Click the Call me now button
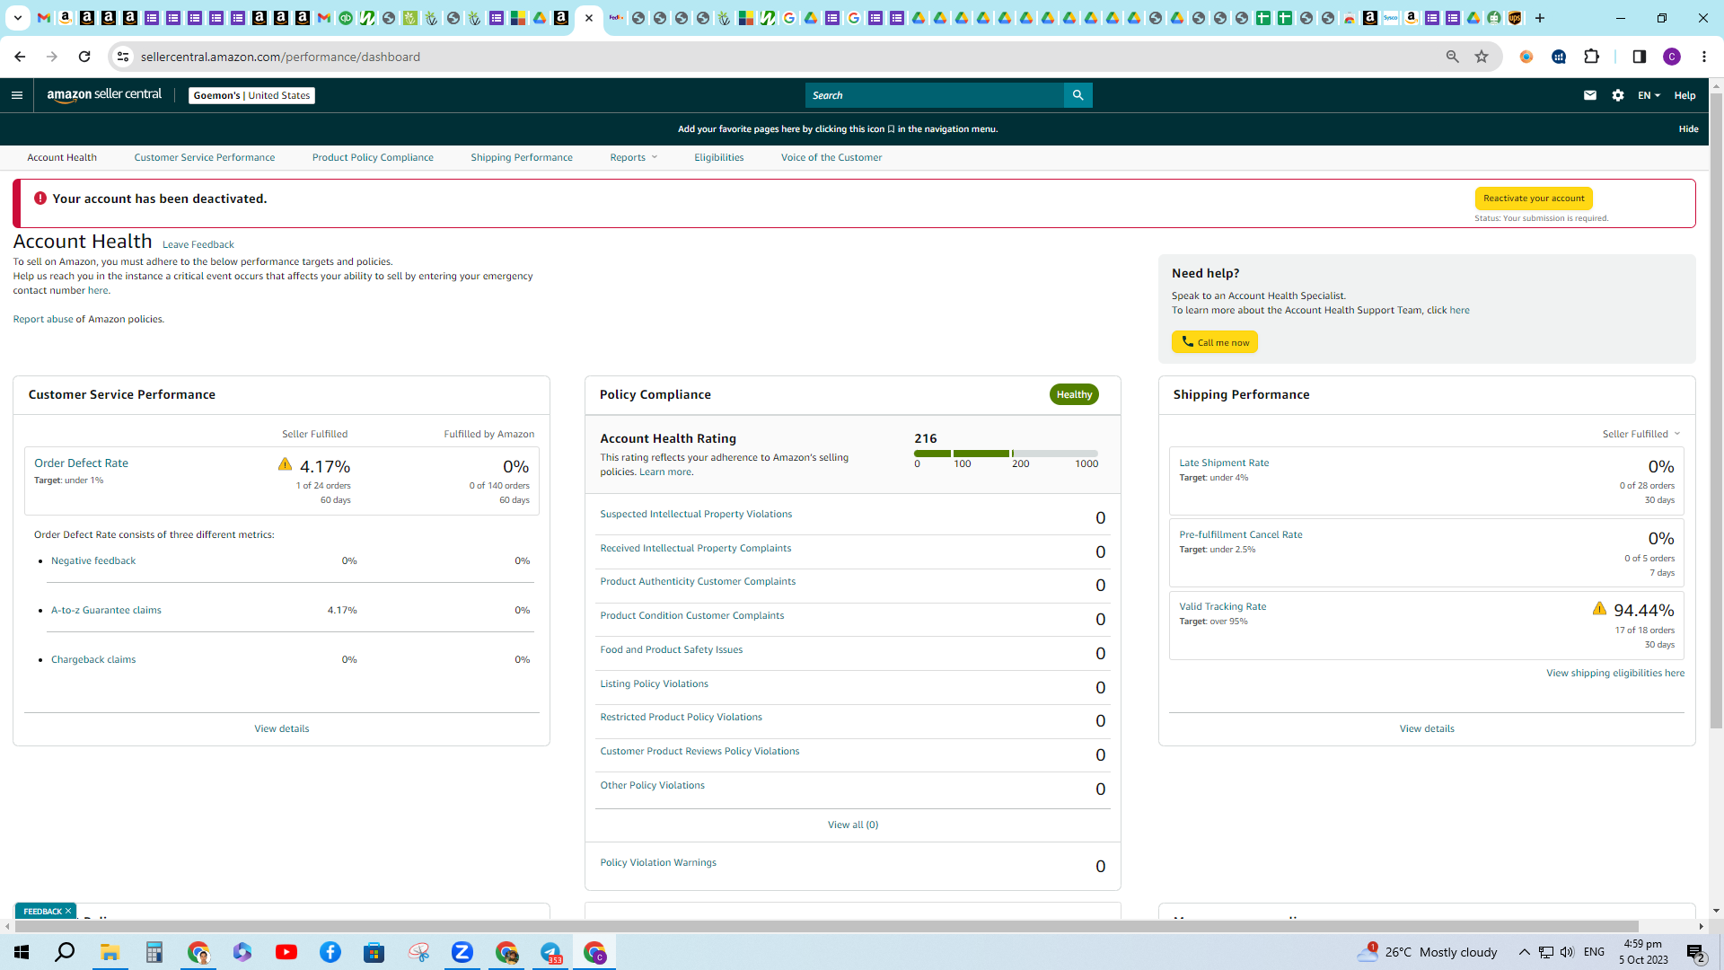This screenshot has width=1724, height=970. coord(1215,342)
